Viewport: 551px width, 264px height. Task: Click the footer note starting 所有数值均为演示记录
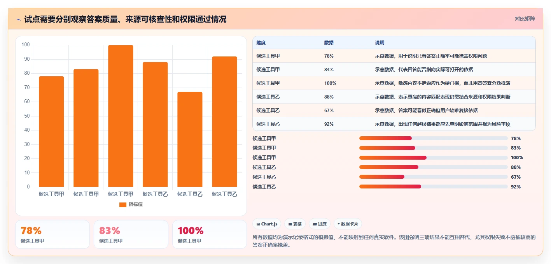(394, 241)
